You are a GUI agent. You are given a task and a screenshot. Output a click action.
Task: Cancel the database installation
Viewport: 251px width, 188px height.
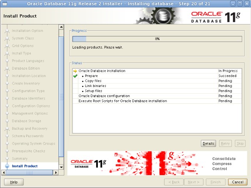[238, 182]
